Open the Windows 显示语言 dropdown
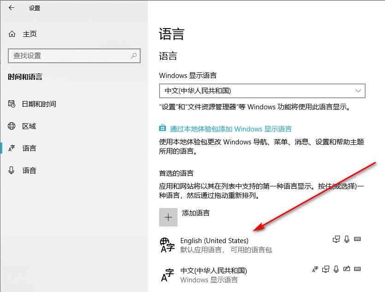385x292 pixels. coord(262,91)
